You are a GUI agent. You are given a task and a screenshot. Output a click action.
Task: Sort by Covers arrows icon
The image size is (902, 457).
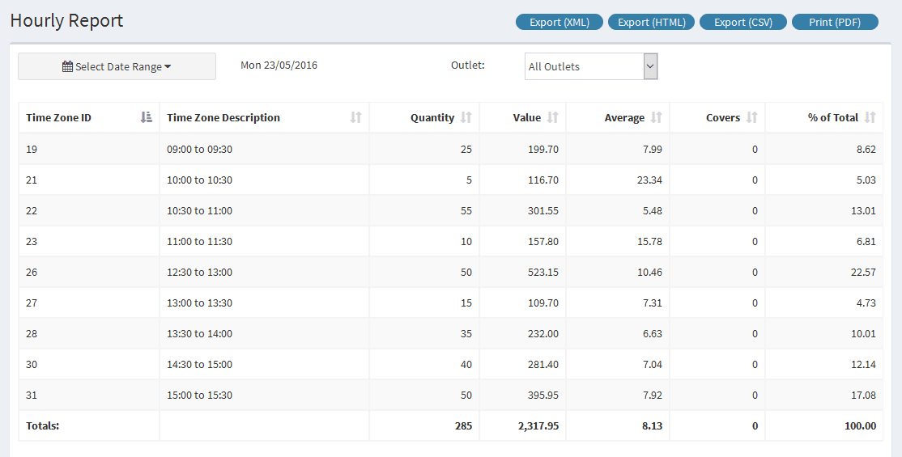tap(751, 117)
